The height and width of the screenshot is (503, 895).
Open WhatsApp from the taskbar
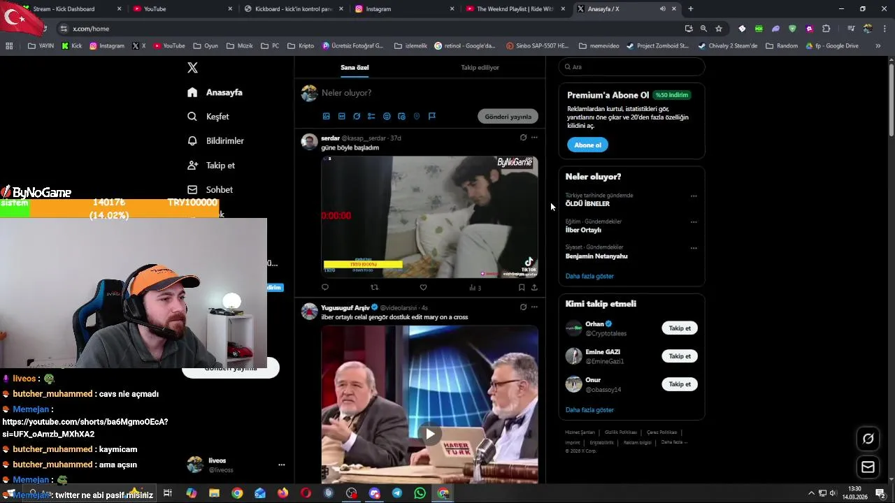[x=420, y=493]
